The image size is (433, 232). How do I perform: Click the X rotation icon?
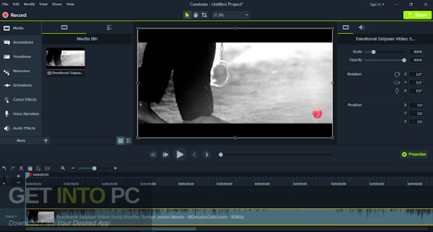(397, 91)
